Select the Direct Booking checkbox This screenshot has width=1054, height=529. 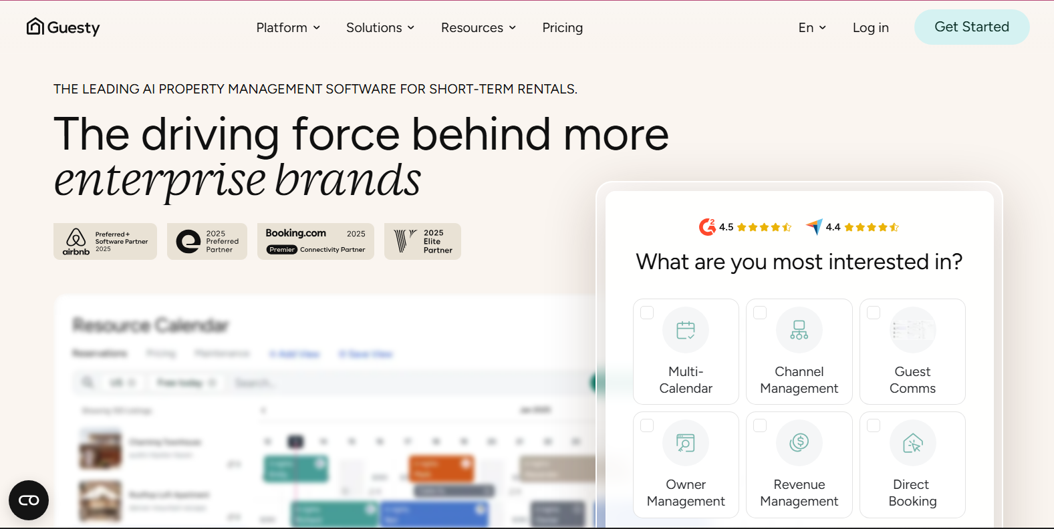tap(874, 425)
